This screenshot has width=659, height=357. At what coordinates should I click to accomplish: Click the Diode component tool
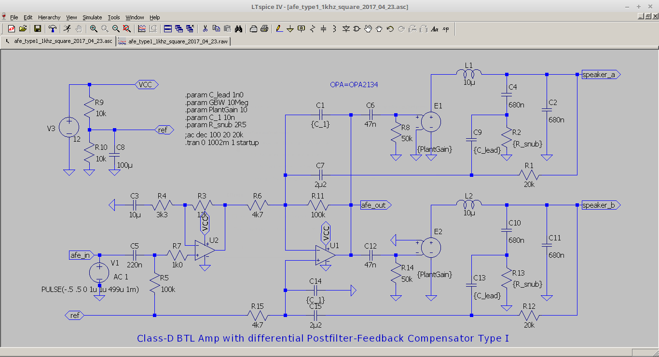tap(346, 29)
